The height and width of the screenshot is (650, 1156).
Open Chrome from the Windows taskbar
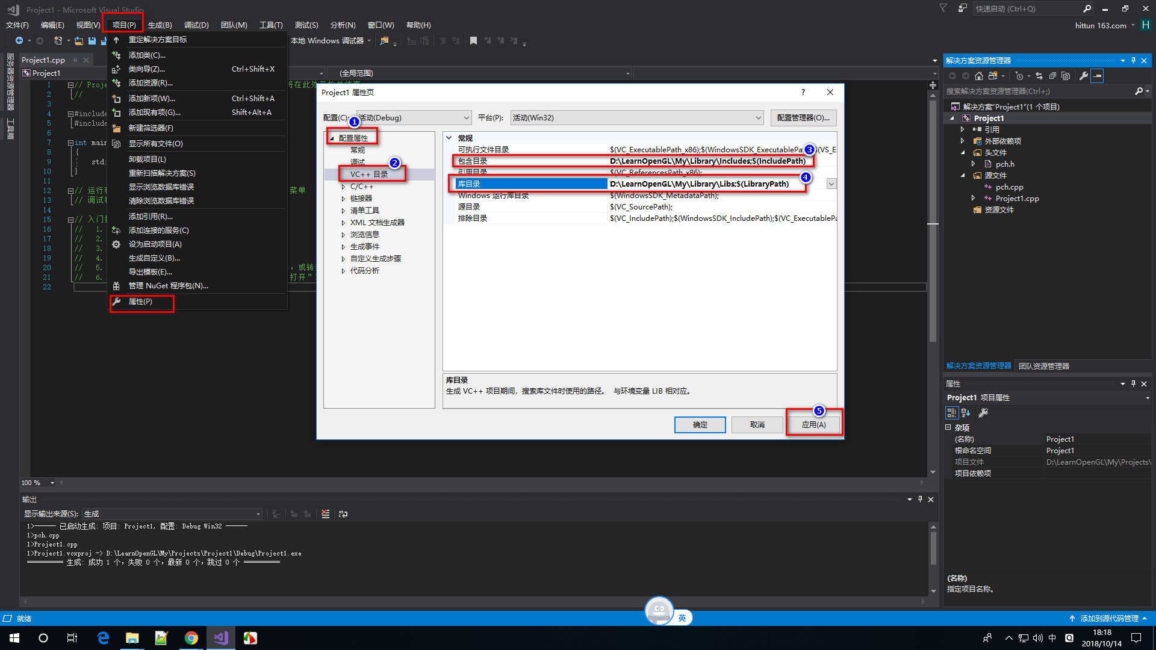tap(191, 638)
